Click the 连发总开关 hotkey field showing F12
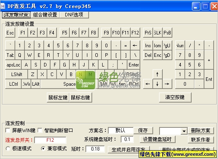 [50, 140]
